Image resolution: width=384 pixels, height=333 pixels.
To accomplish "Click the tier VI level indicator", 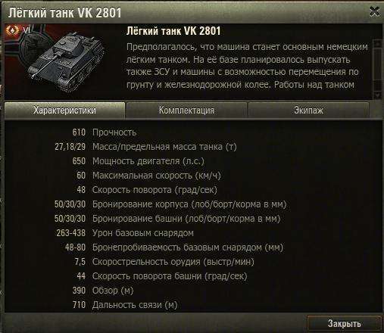I will point(27,30).
